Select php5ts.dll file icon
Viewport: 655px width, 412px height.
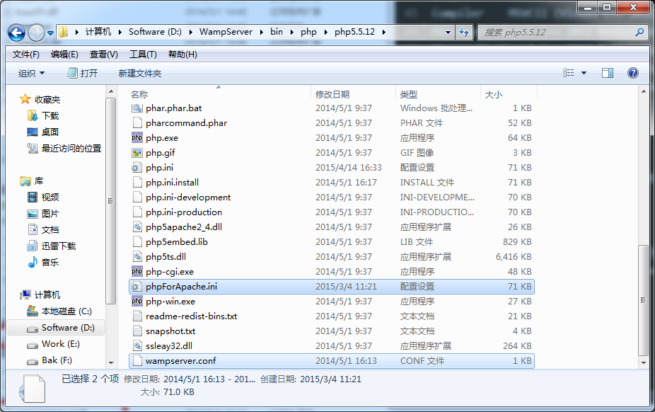tap(137, 256)
